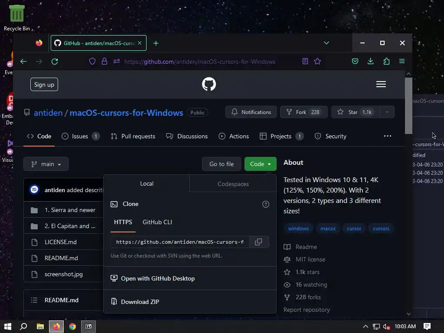444x333 pixels.
Task: Open the Windows notification center icon
Action: [x=427, y=326]
